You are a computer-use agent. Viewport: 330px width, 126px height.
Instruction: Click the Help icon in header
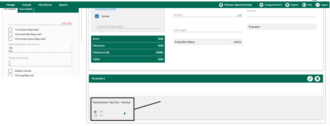pyautogui.click(x=304, y=4)
